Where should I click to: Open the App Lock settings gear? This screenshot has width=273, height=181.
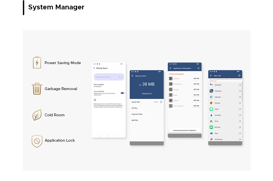pos(239,76)
